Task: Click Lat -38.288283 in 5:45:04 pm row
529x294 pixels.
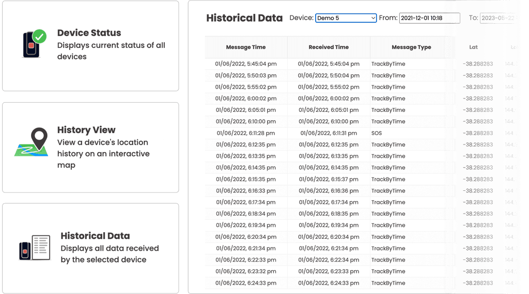Action: 478,64
